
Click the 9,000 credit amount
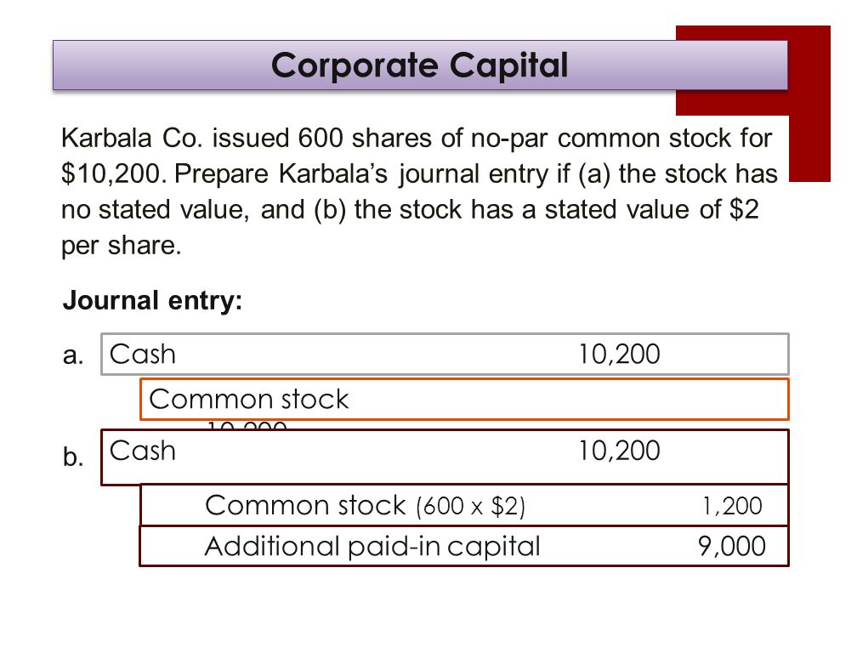732,546
